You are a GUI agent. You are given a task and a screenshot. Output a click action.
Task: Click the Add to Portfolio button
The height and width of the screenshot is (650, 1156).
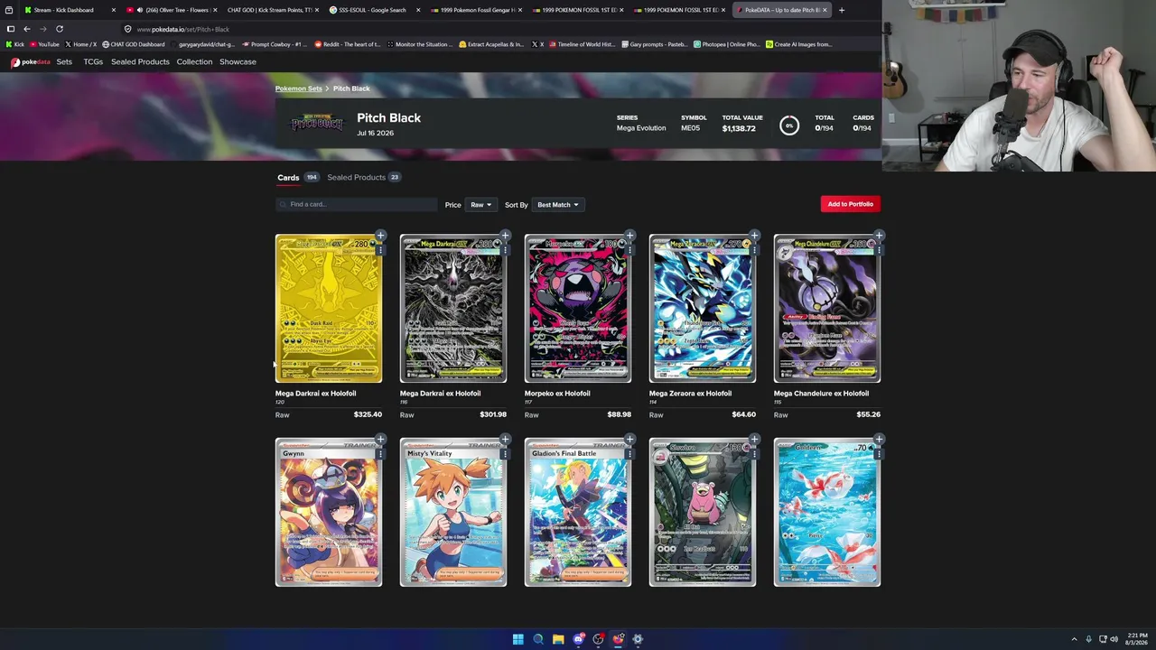851,204
